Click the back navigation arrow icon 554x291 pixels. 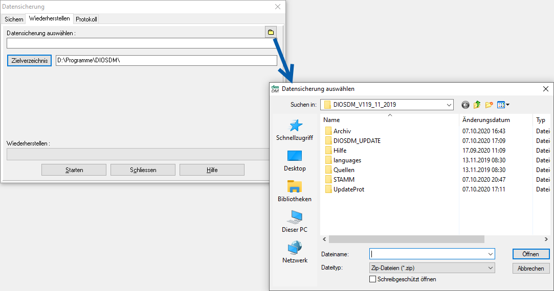465,105
